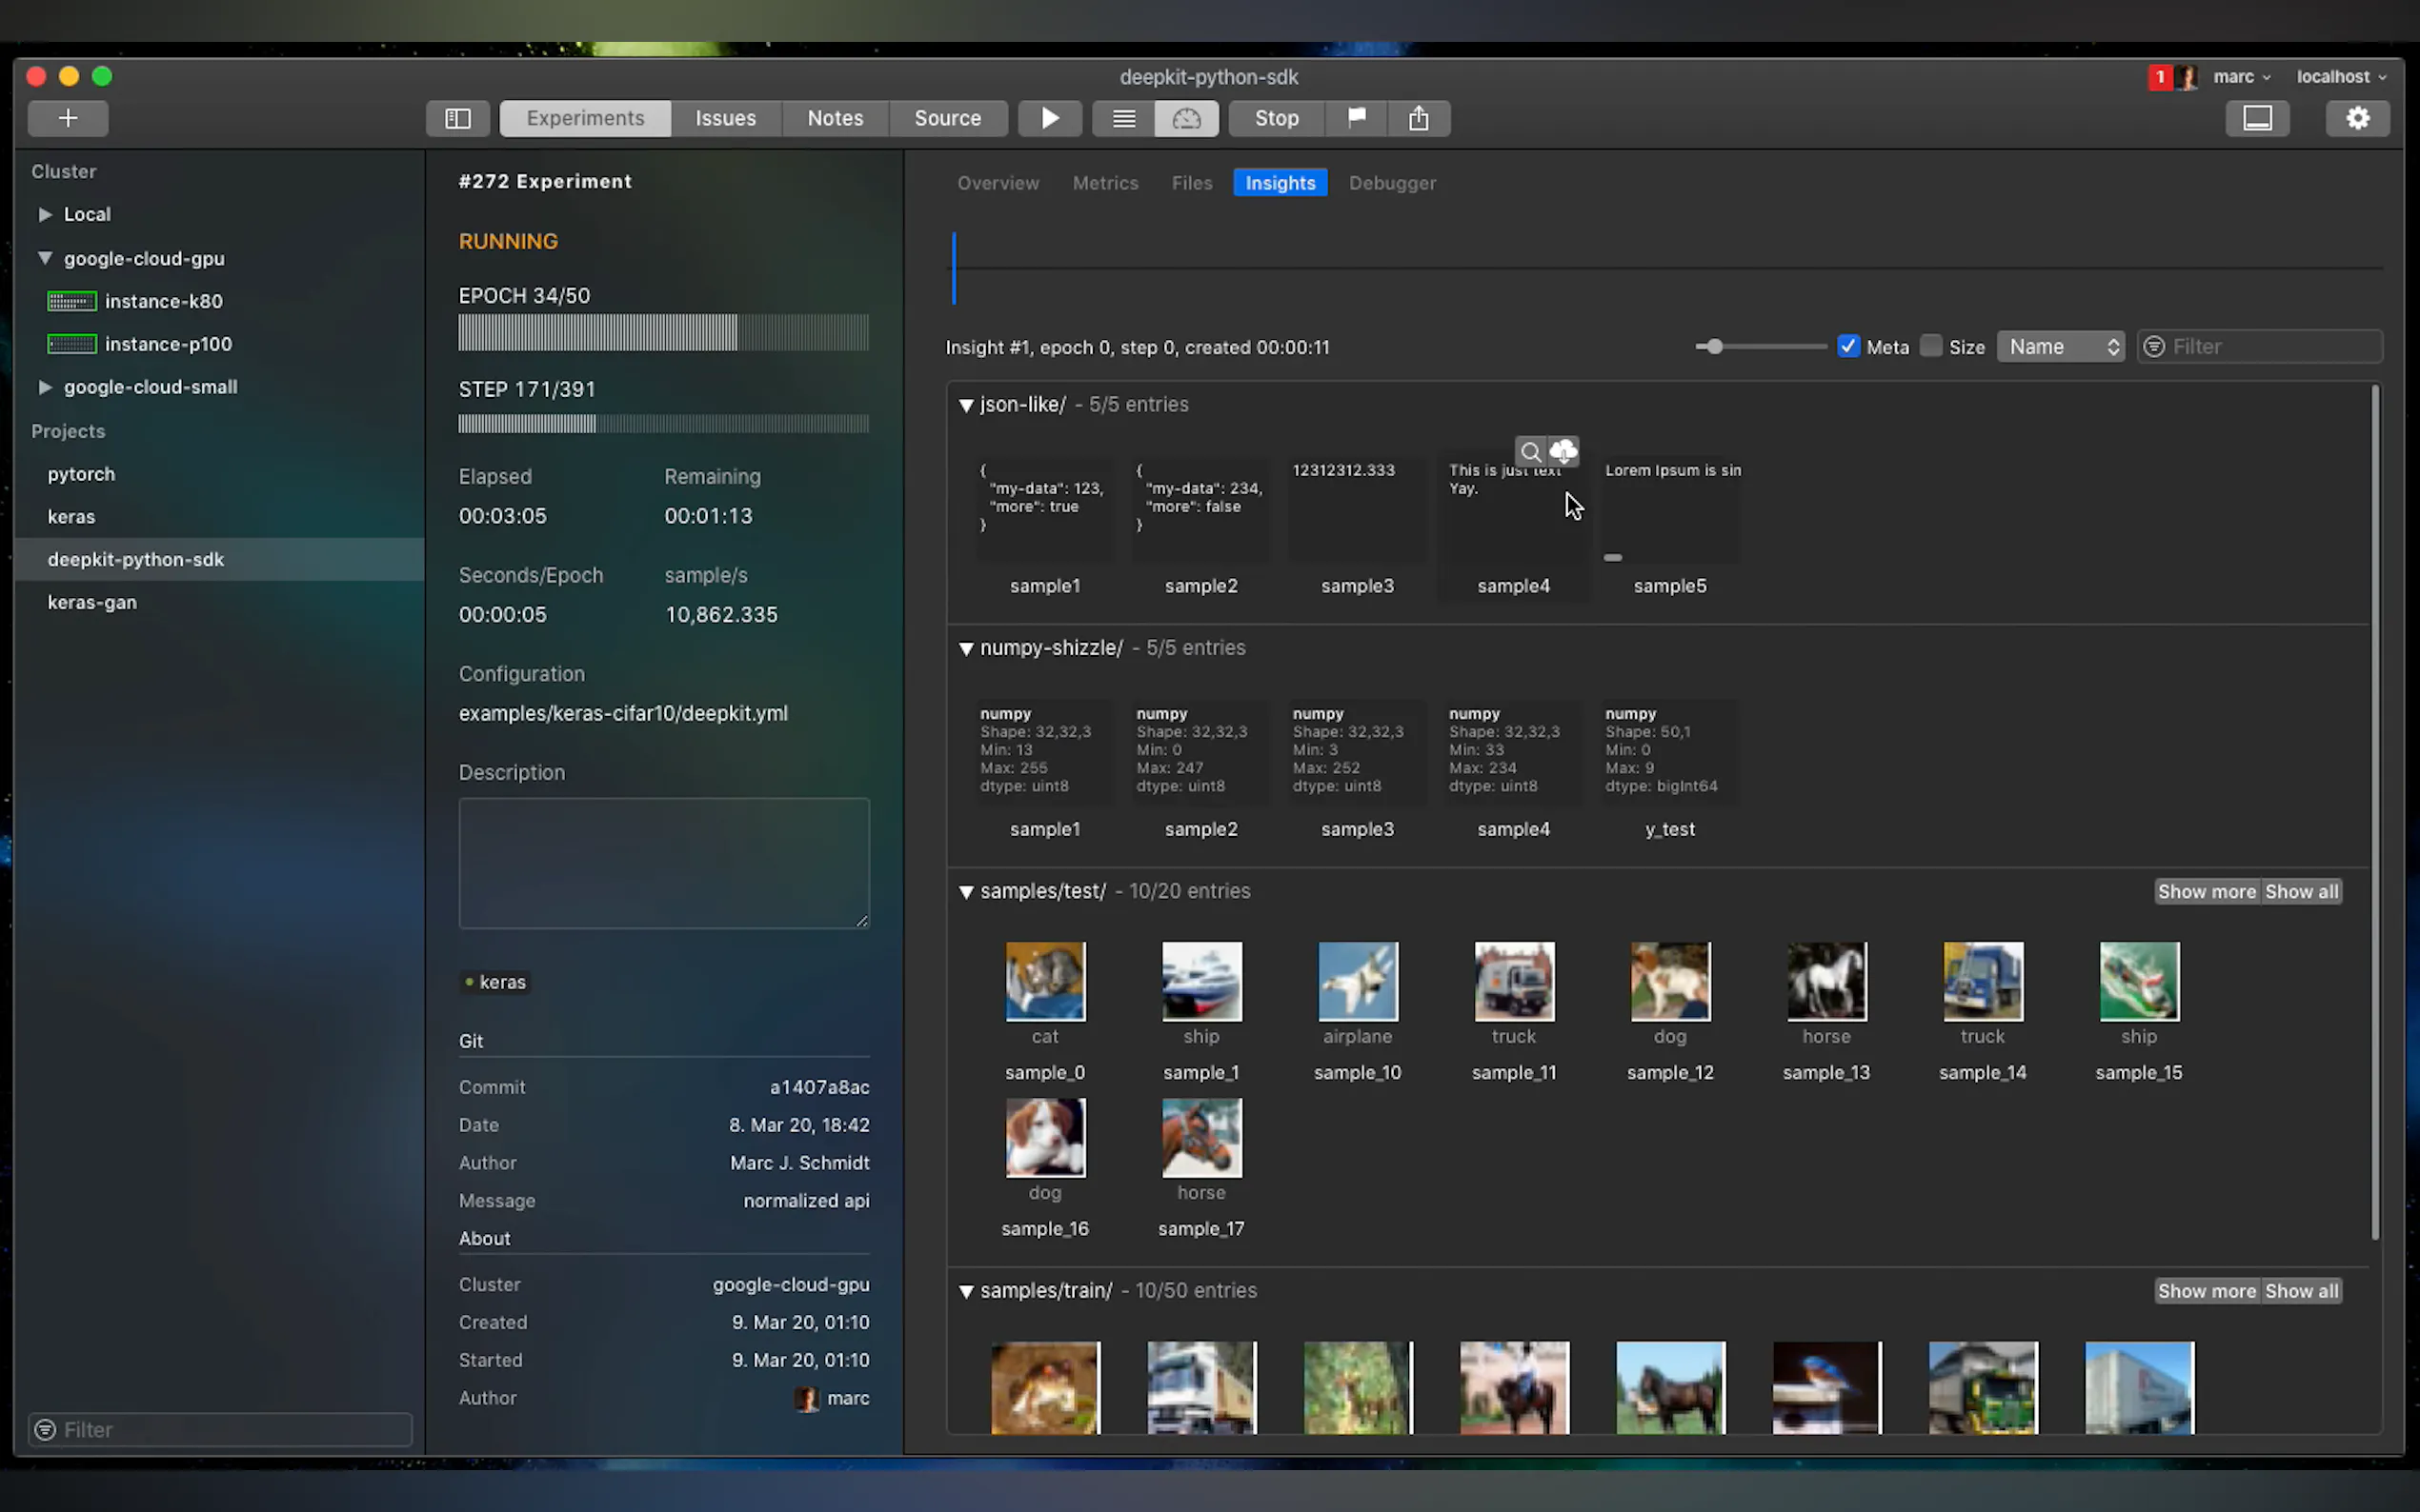2420x1512 pixels.
Task: Toggle the sidebar panel icon
Action: 457,118
